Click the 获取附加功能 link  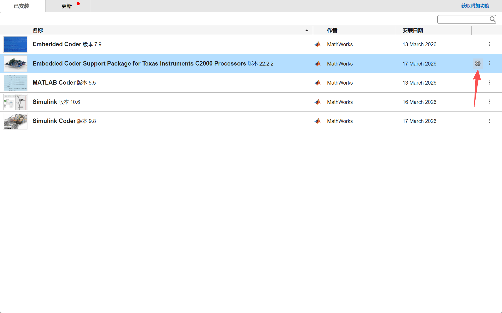475,6
